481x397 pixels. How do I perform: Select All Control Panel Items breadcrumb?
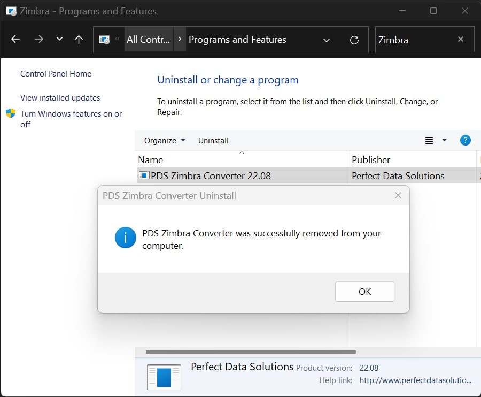click(149, 39)
